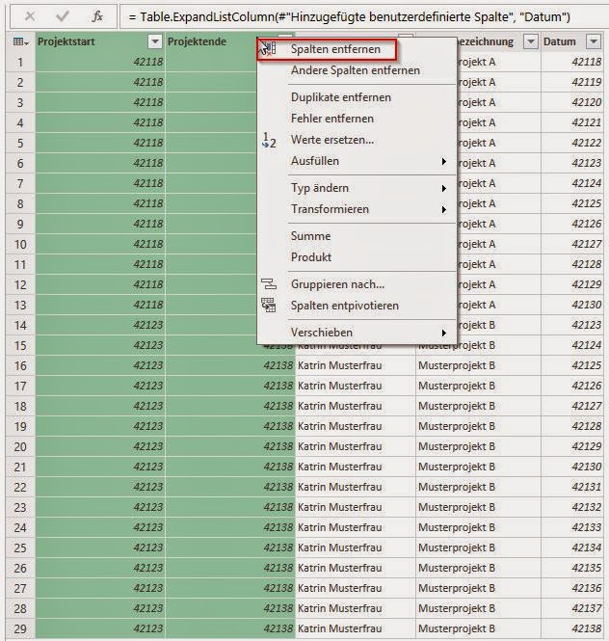This screenshot has width=609, height=641.
Task: Select row number 14
Action: pos(20,326)
